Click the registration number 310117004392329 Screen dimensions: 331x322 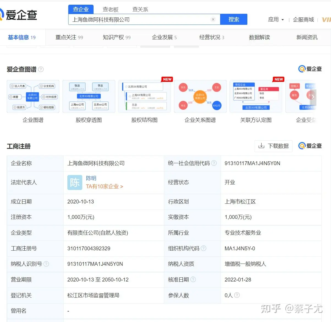click(x=89, y=248)
